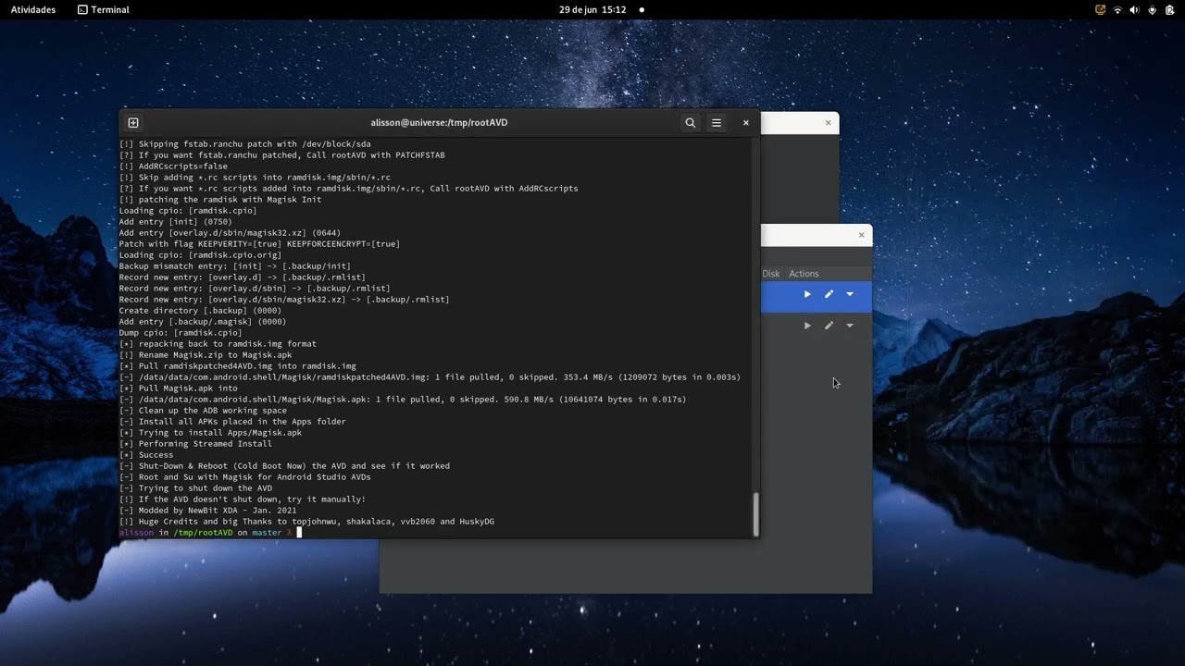Click the line 'Add entry [init] (0750)'
Image resolution: width=1185 pixels, height=666 pixels.
click(x=176, y=222)
